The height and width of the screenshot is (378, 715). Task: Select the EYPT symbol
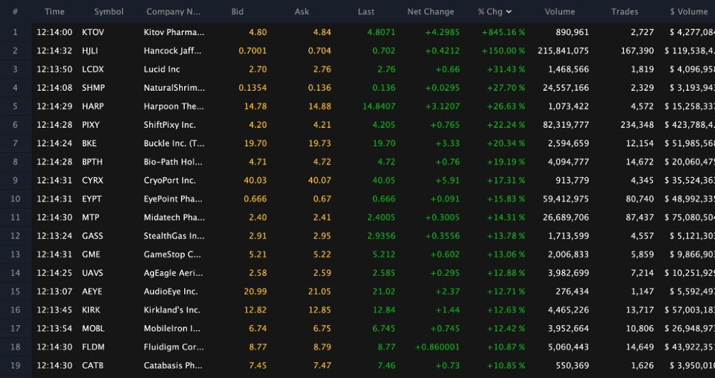[91, 199]
